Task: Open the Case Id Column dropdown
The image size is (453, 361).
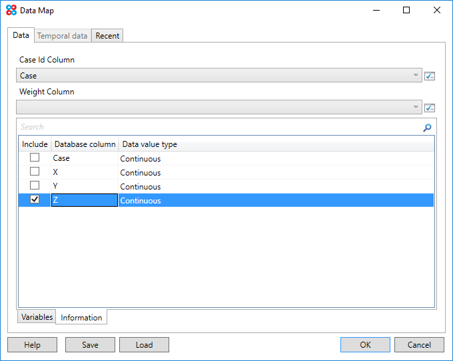Action: coord(219,75)
